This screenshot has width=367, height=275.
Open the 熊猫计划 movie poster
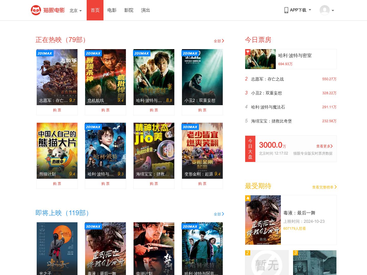pos(57,151)
